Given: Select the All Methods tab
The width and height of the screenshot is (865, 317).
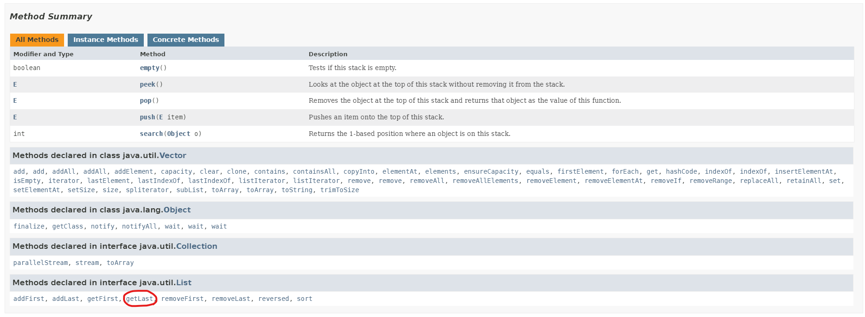Looking at the screenshot, I should [x=37, y=40].
